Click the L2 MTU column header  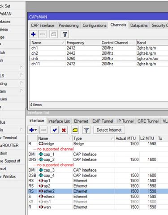[148, 138]
